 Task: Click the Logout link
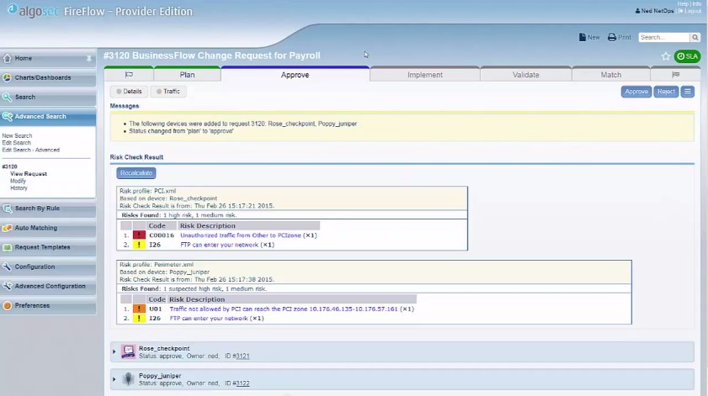pyautogui.click(x=690, y=11)
